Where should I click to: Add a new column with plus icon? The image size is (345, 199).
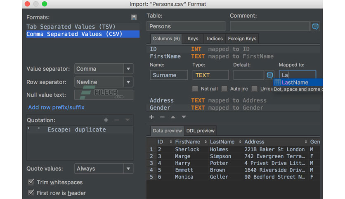151,117
